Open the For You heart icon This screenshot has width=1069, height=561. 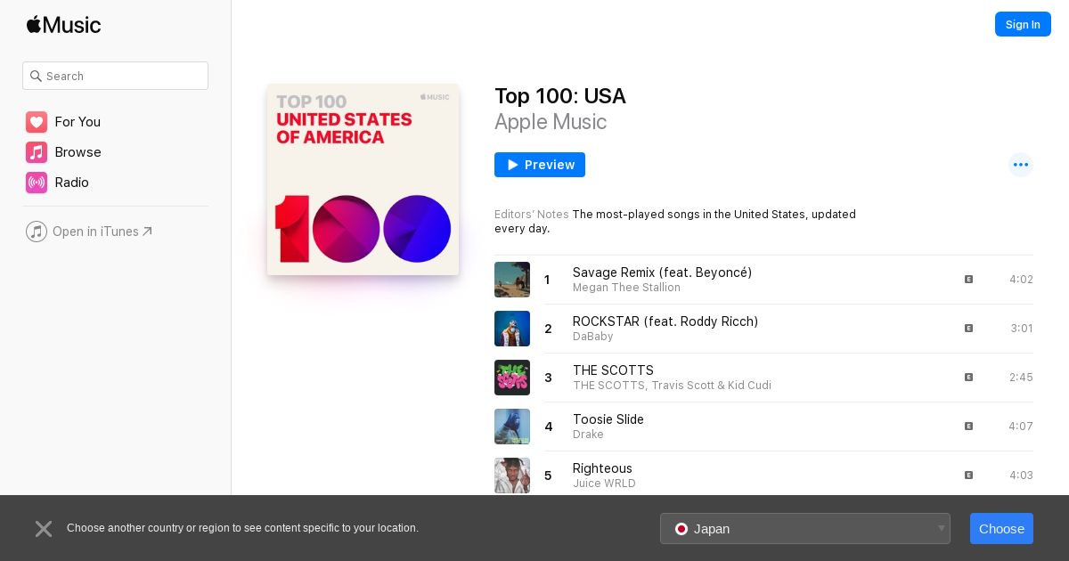click(x=37, y=122)
